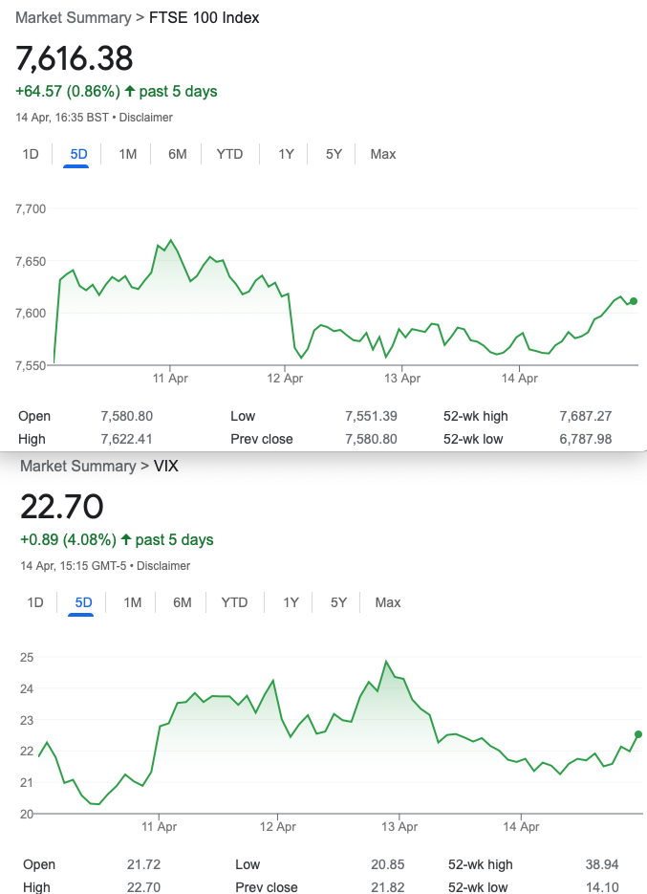The image size is (647, 894).
Task: Click the FTSE 52-wk low value 6,787.98
Action: click(x=586, y=439)
